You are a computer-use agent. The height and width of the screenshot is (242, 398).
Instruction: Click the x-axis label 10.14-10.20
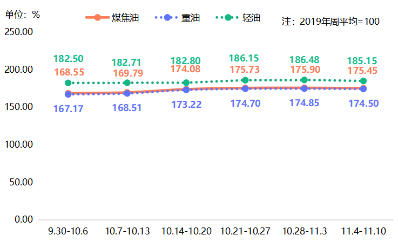pyautogui.click(x=186, y=231)
